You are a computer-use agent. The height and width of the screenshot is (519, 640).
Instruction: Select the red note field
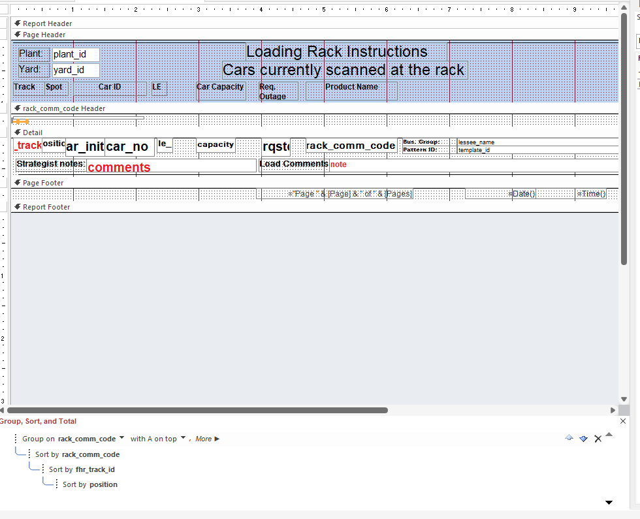[473, 165]
